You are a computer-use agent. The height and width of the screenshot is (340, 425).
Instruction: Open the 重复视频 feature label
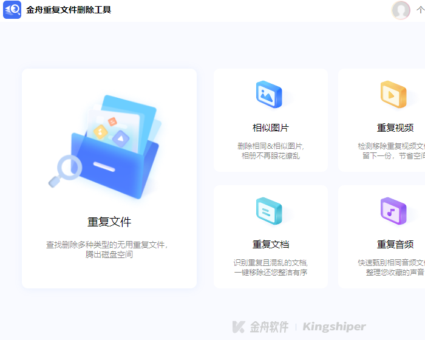[x=395, y=128]
